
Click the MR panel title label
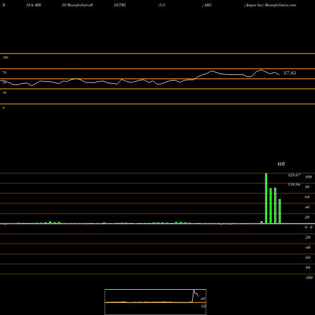click(281, 164)
